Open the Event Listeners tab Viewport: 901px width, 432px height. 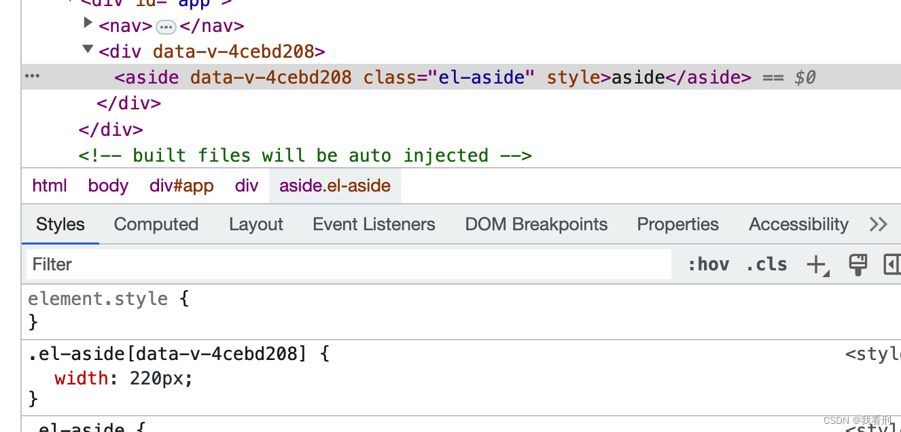374,225
